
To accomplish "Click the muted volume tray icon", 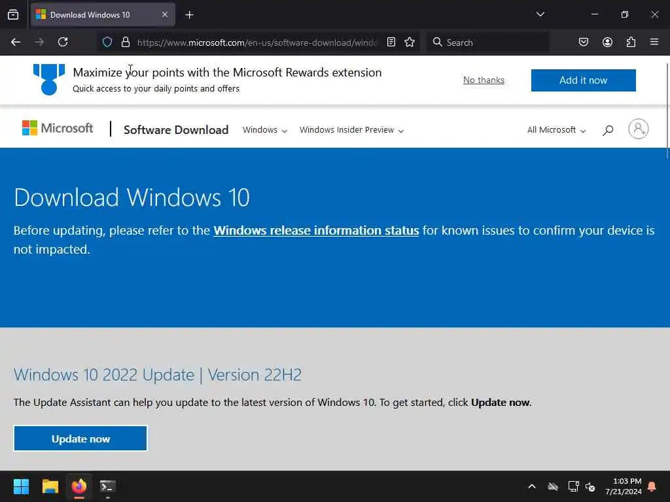I will click(x=591, y=486).
